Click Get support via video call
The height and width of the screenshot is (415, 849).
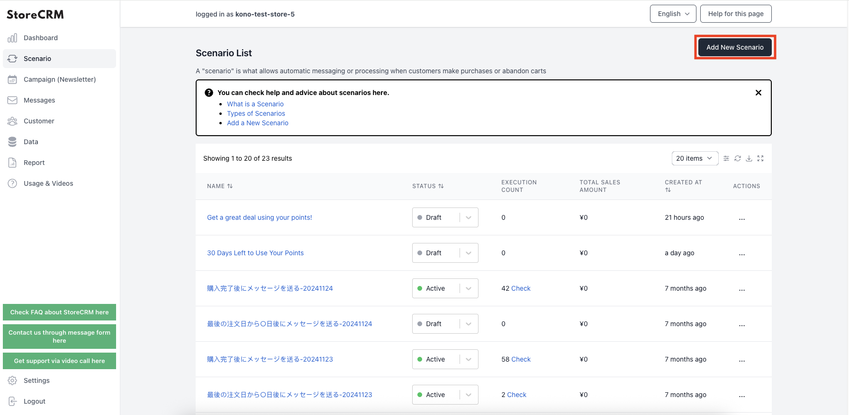pos(59,361)
